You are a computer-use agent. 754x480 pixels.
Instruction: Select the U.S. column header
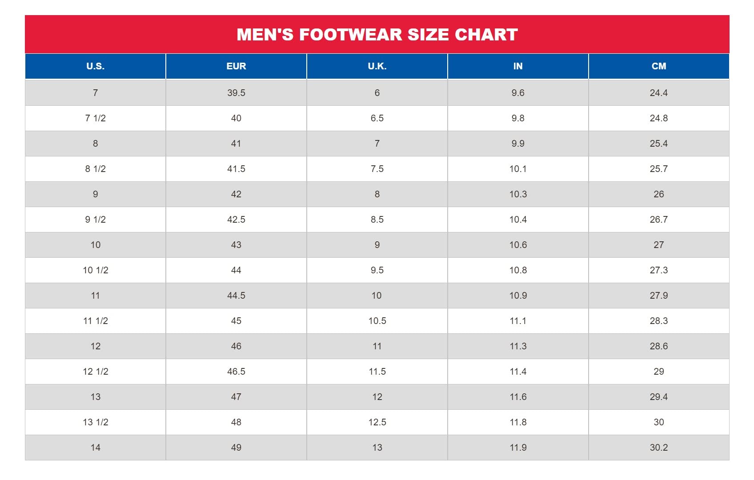pyautogui.click(x=95, y=66)
